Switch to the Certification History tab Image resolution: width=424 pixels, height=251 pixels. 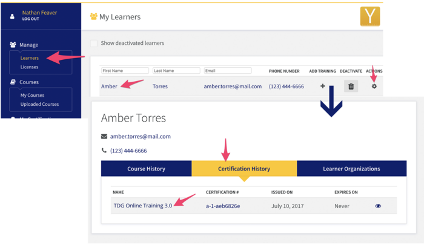[244, 169]
